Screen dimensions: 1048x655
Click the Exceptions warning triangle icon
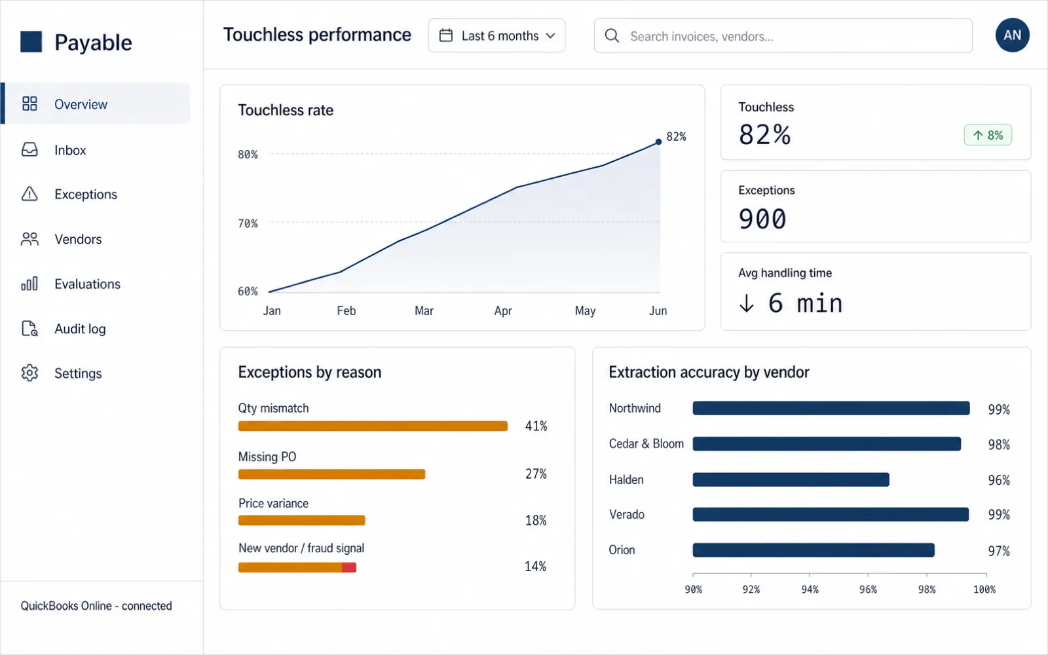(x=29, y=194)
